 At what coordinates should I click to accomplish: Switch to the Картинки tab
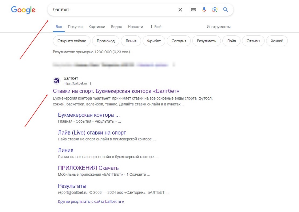97,27
